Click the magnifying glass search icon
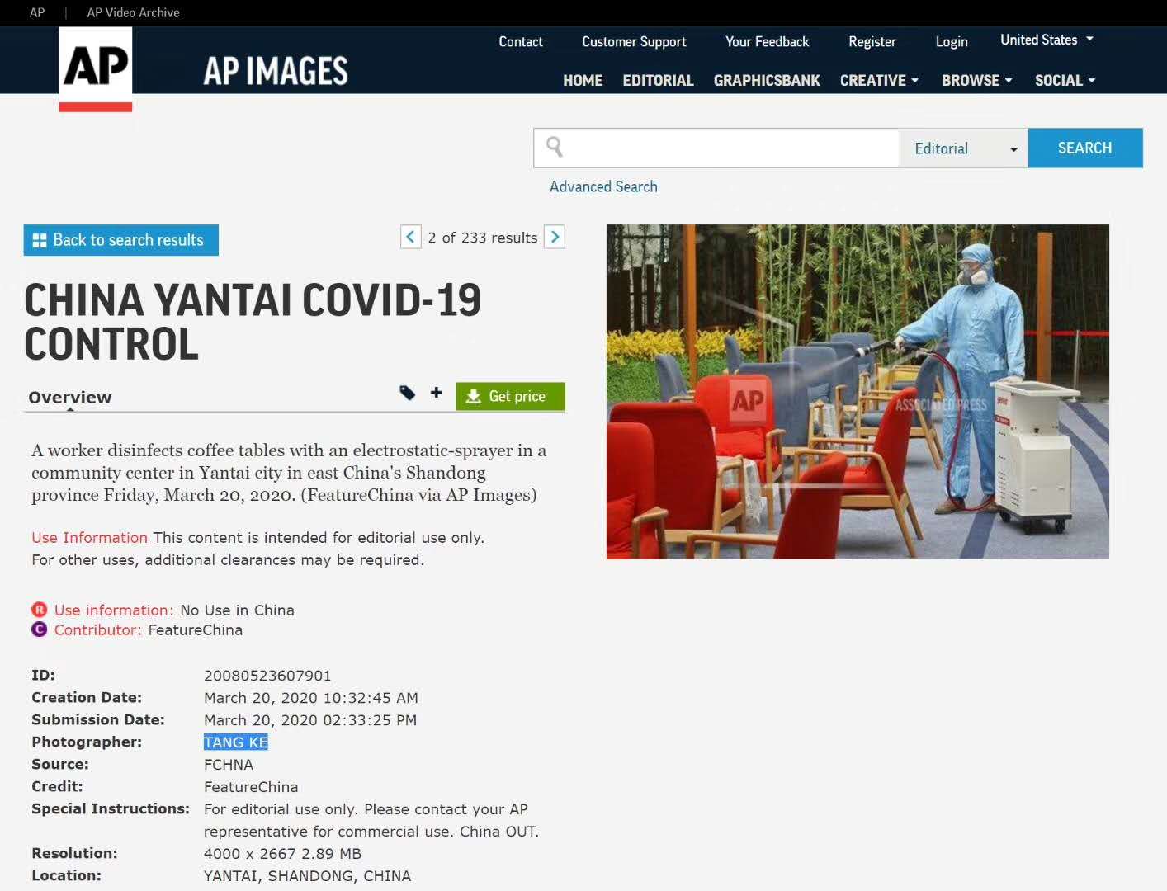Viewport: 1167px width, 891px height. 555,148
